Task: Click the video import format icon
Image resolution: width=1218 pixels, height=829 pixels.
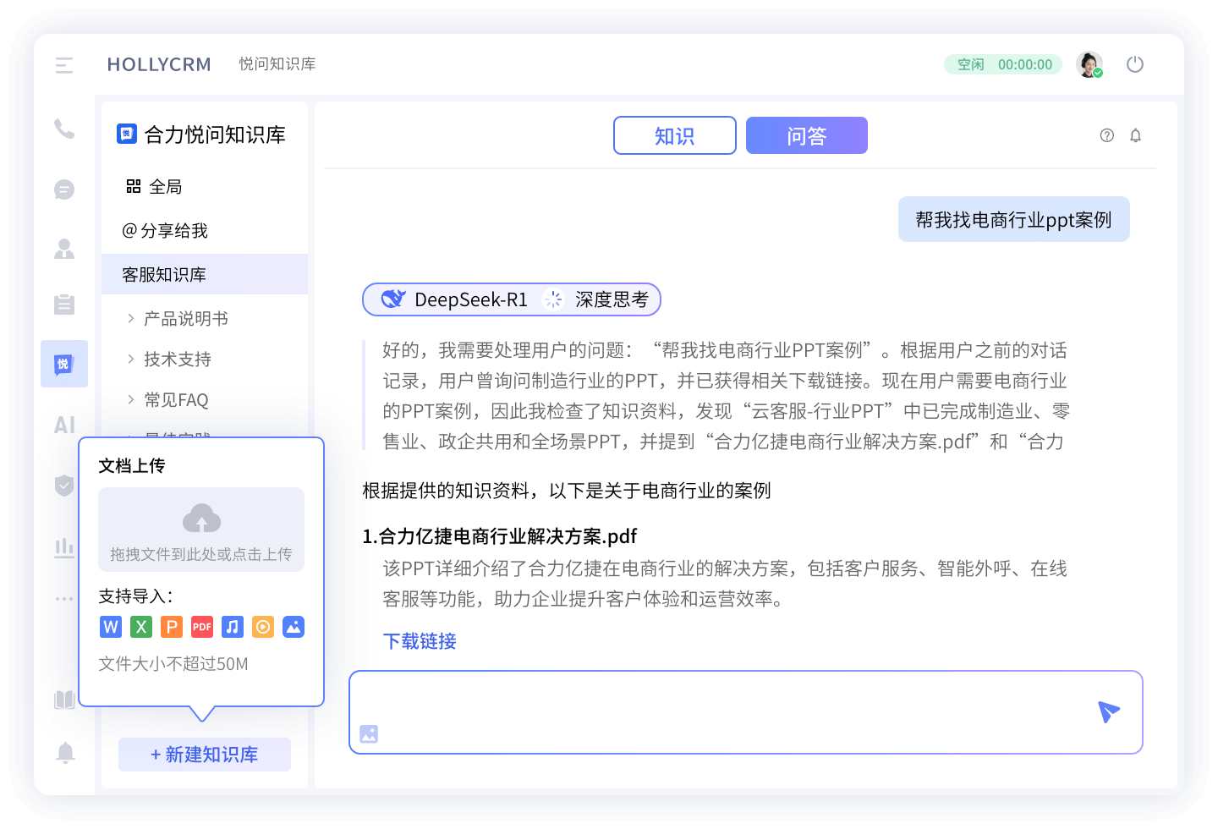Action: (263, 627)
